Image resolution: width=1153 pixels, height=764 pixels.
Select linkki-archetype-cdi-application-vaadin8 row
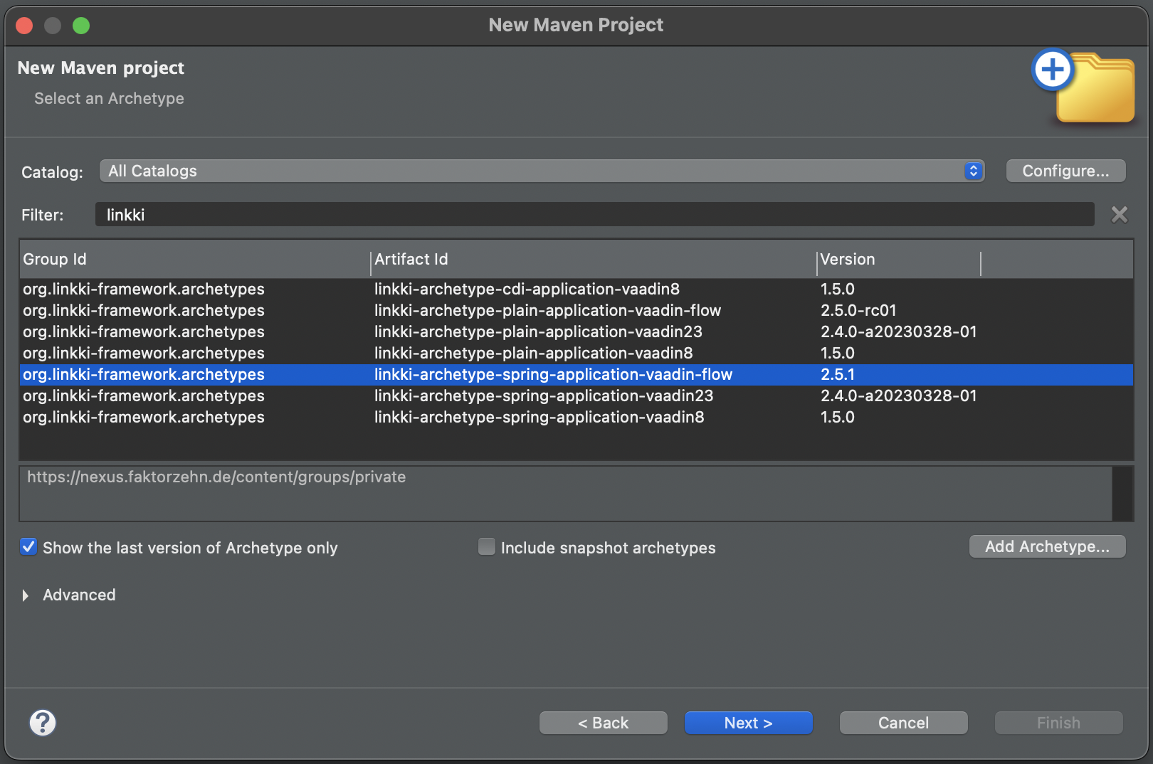576,289
